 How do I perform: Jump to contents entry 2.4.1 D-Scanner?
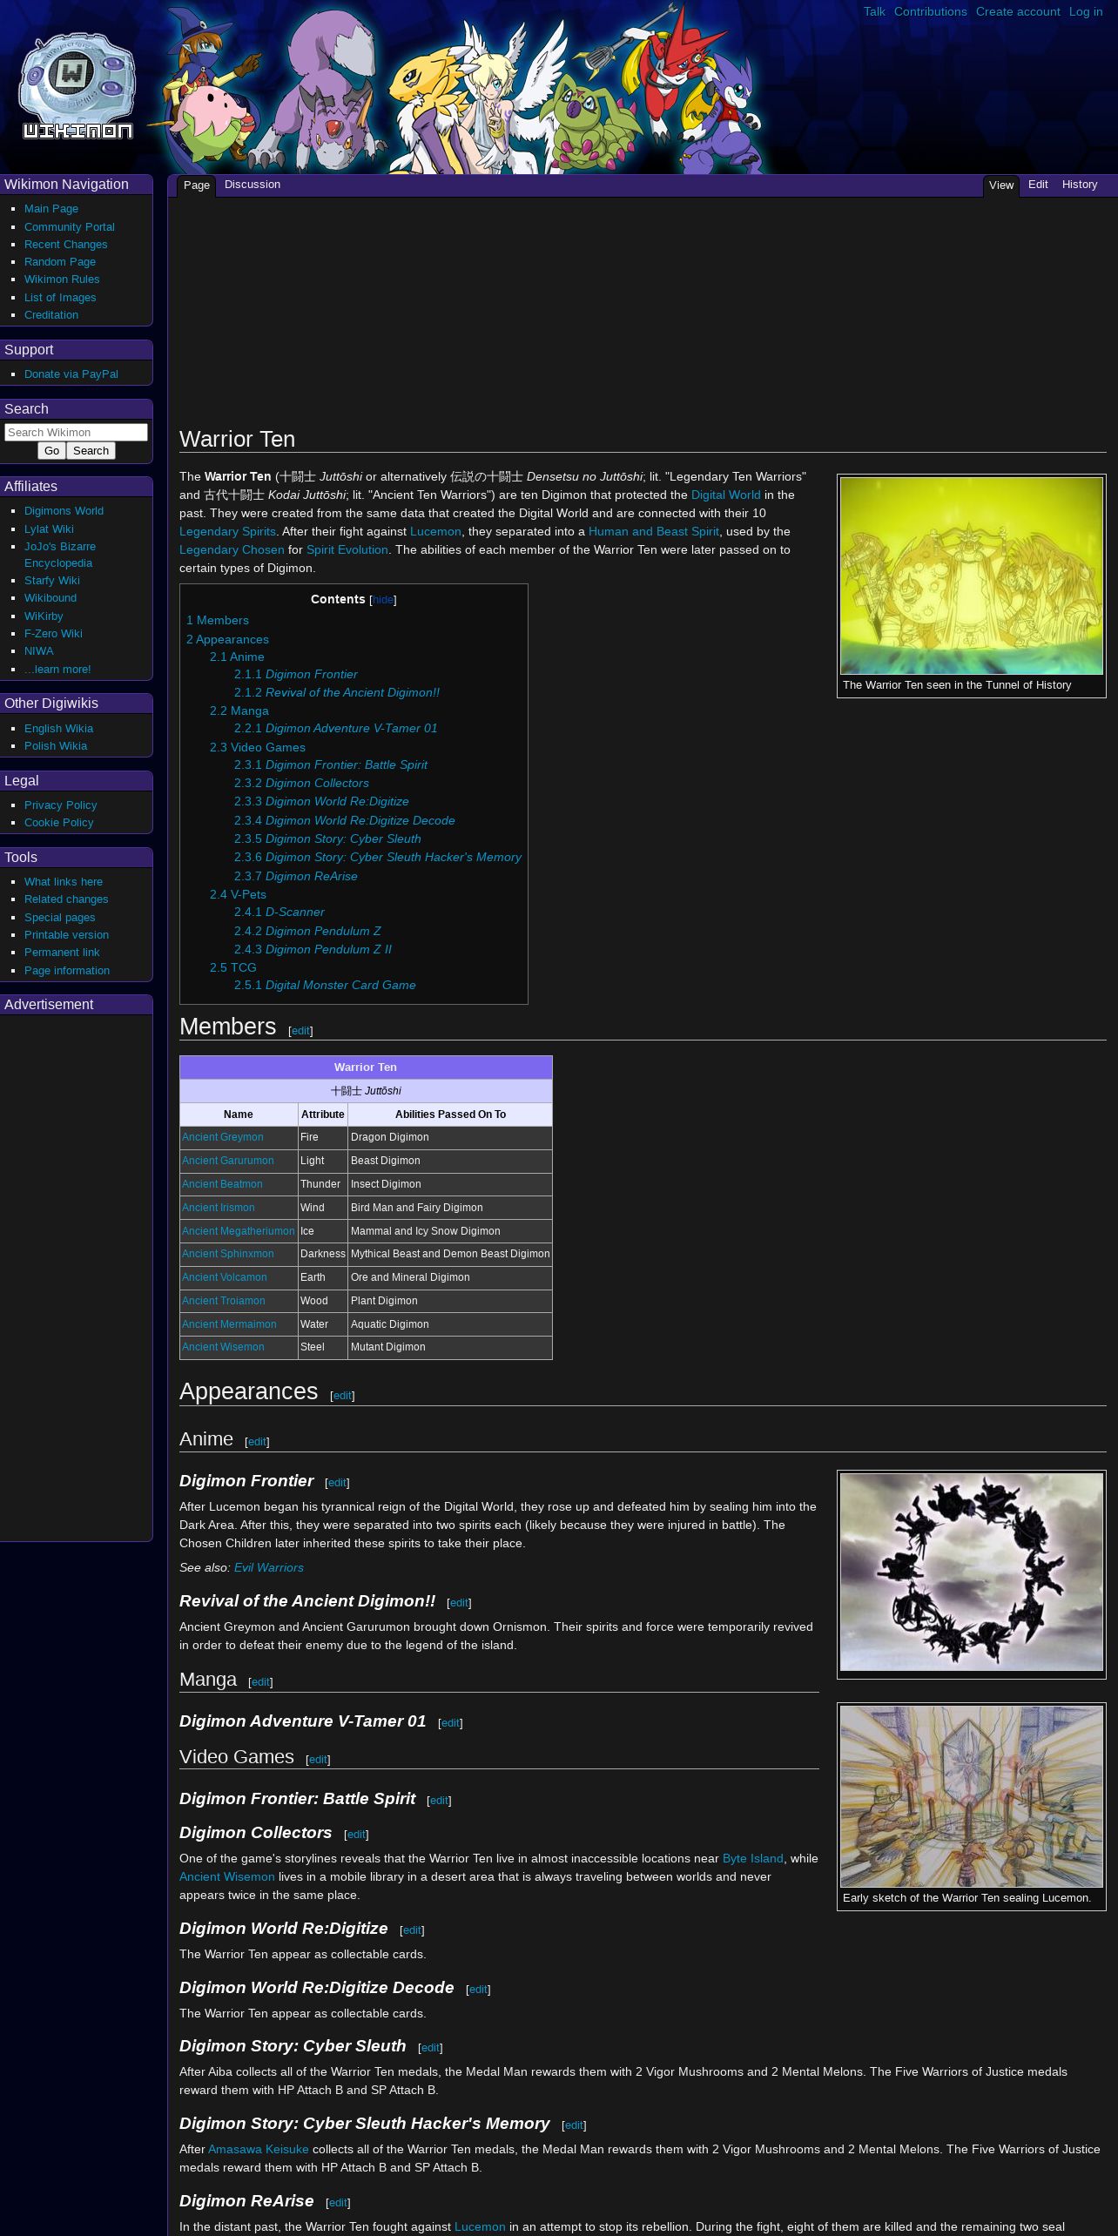(x=279, y=913)
